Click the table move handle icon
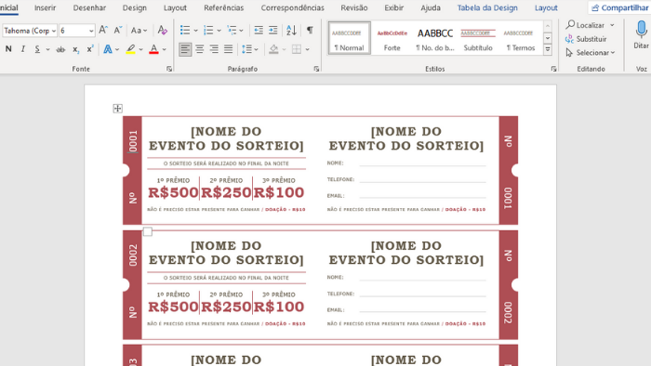The height and width of the screenshot is (366, 651). [117, 109]
